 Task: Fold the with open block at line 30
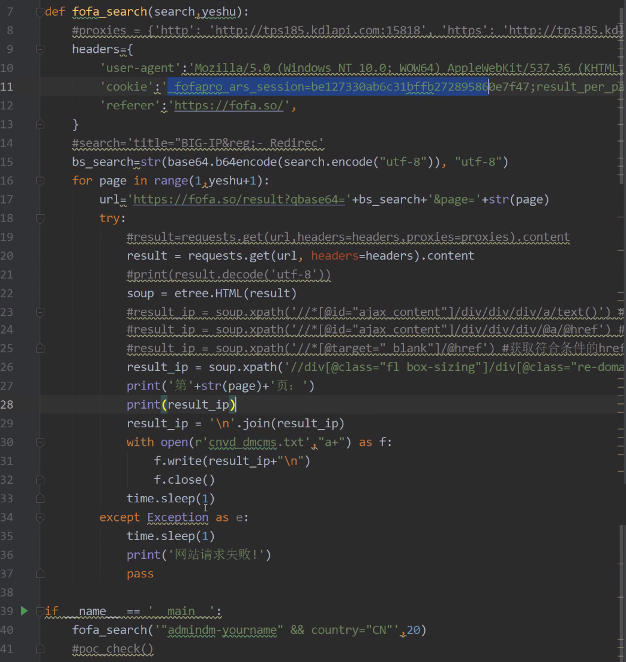click(x=40, y=442)
